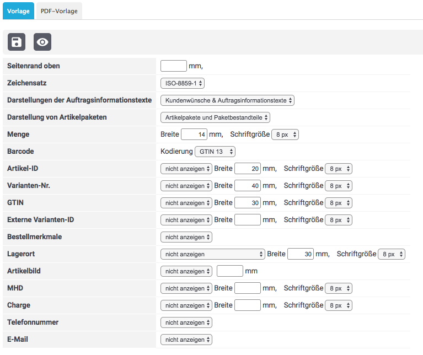Click the save disk icon

[17, 42]
